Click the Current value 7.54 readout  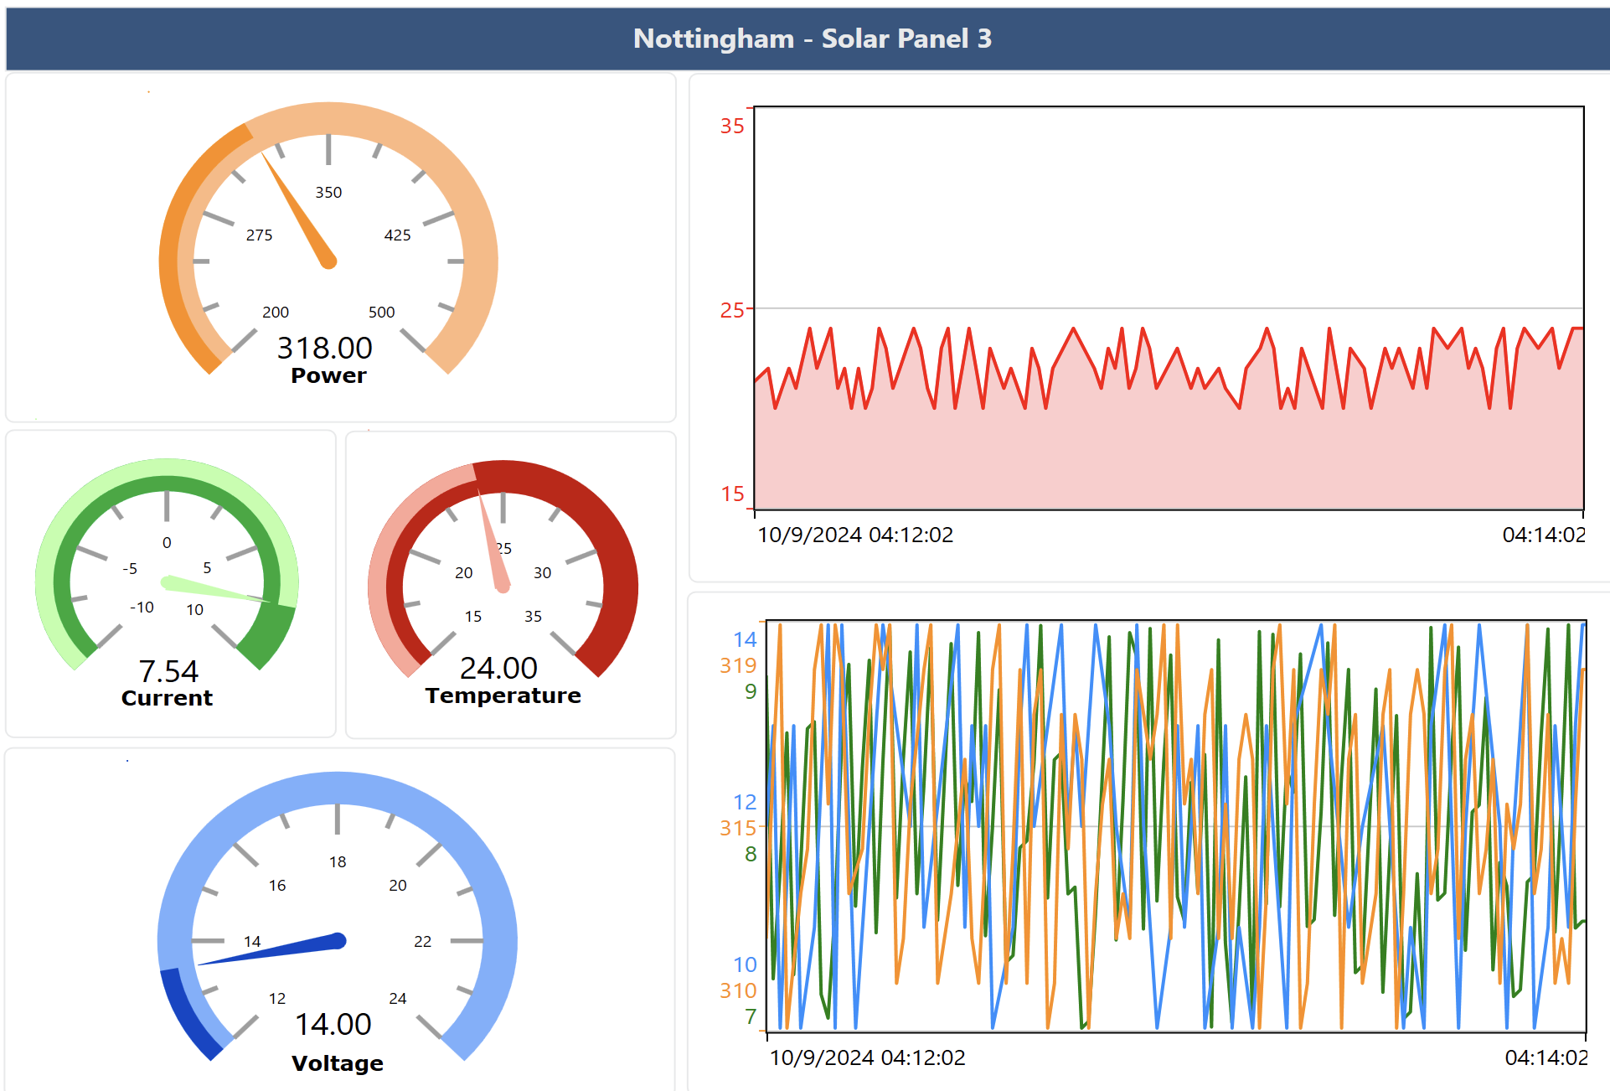[x=168, y=671]
